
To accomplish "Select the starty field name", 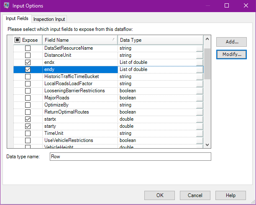I will [x=50, y=126].
